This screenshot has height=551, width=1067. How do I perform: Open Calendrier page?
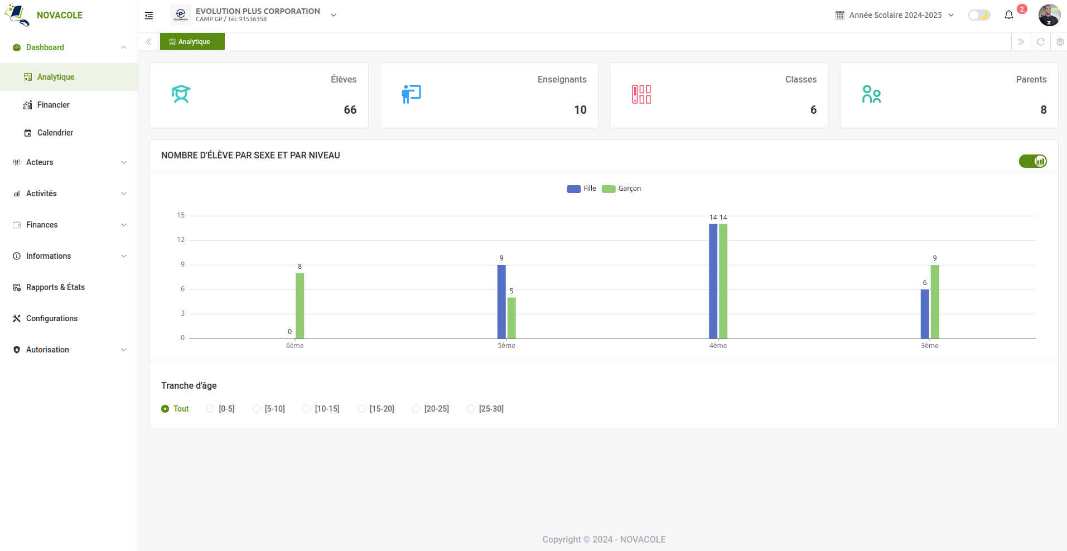click(x=69, y=133)
